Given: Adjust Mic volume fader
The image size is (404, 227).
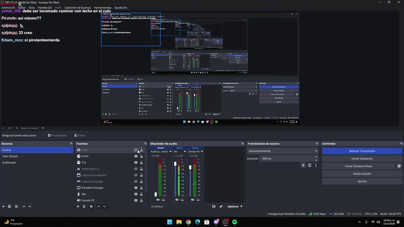Looking at the screenshot, I should tap(175, 164).
